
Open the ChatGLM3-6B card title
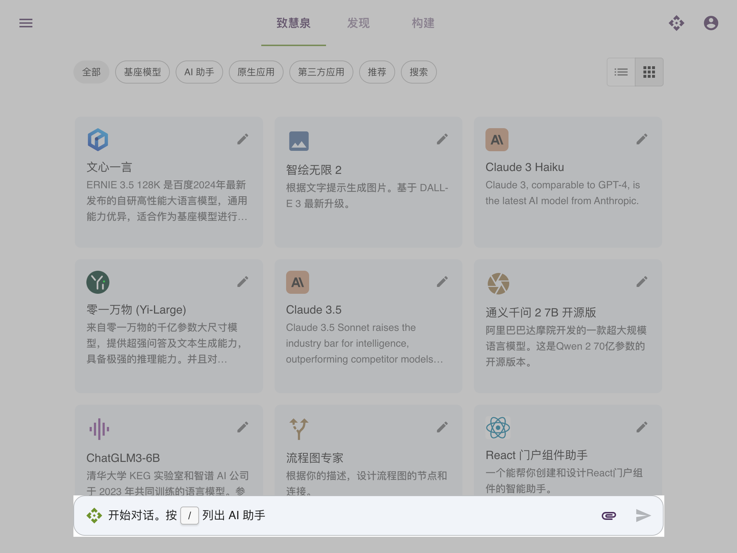click(x=123, y=458)
